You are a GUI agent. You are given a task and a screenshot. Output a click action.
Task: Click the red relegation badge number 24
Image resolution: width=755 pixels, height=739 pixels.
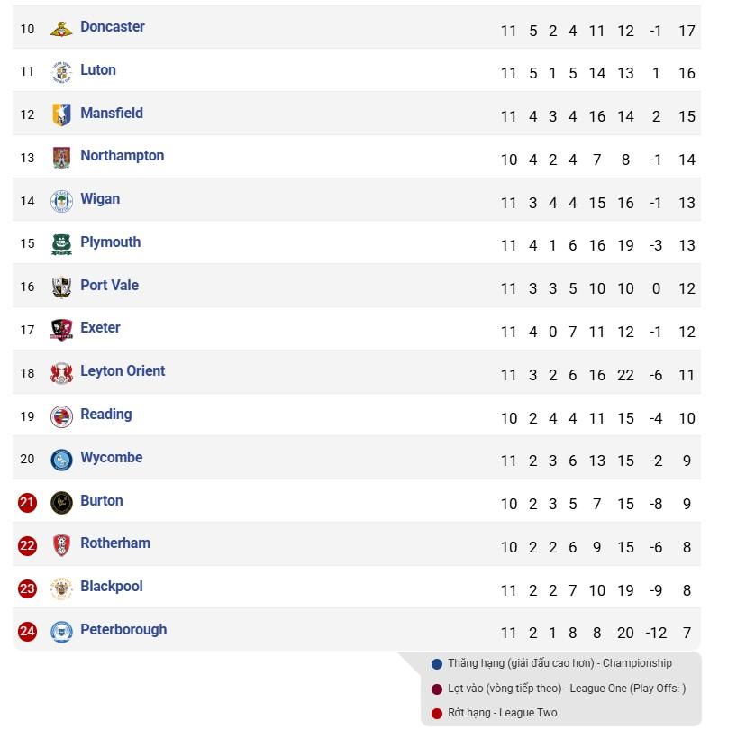click(x=27, y=632)
